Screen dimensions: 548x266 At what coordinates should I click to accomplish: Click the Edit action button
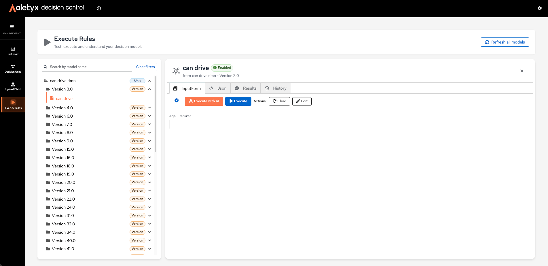click(x=302, y=101)
